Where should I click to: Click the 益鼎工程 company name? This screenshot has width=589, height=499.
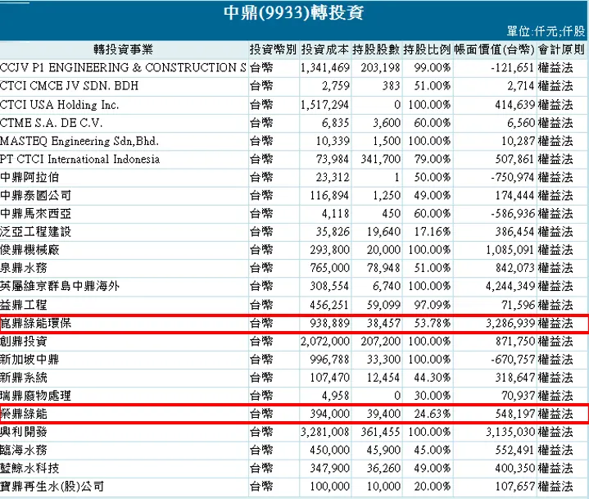pos(24,305)
